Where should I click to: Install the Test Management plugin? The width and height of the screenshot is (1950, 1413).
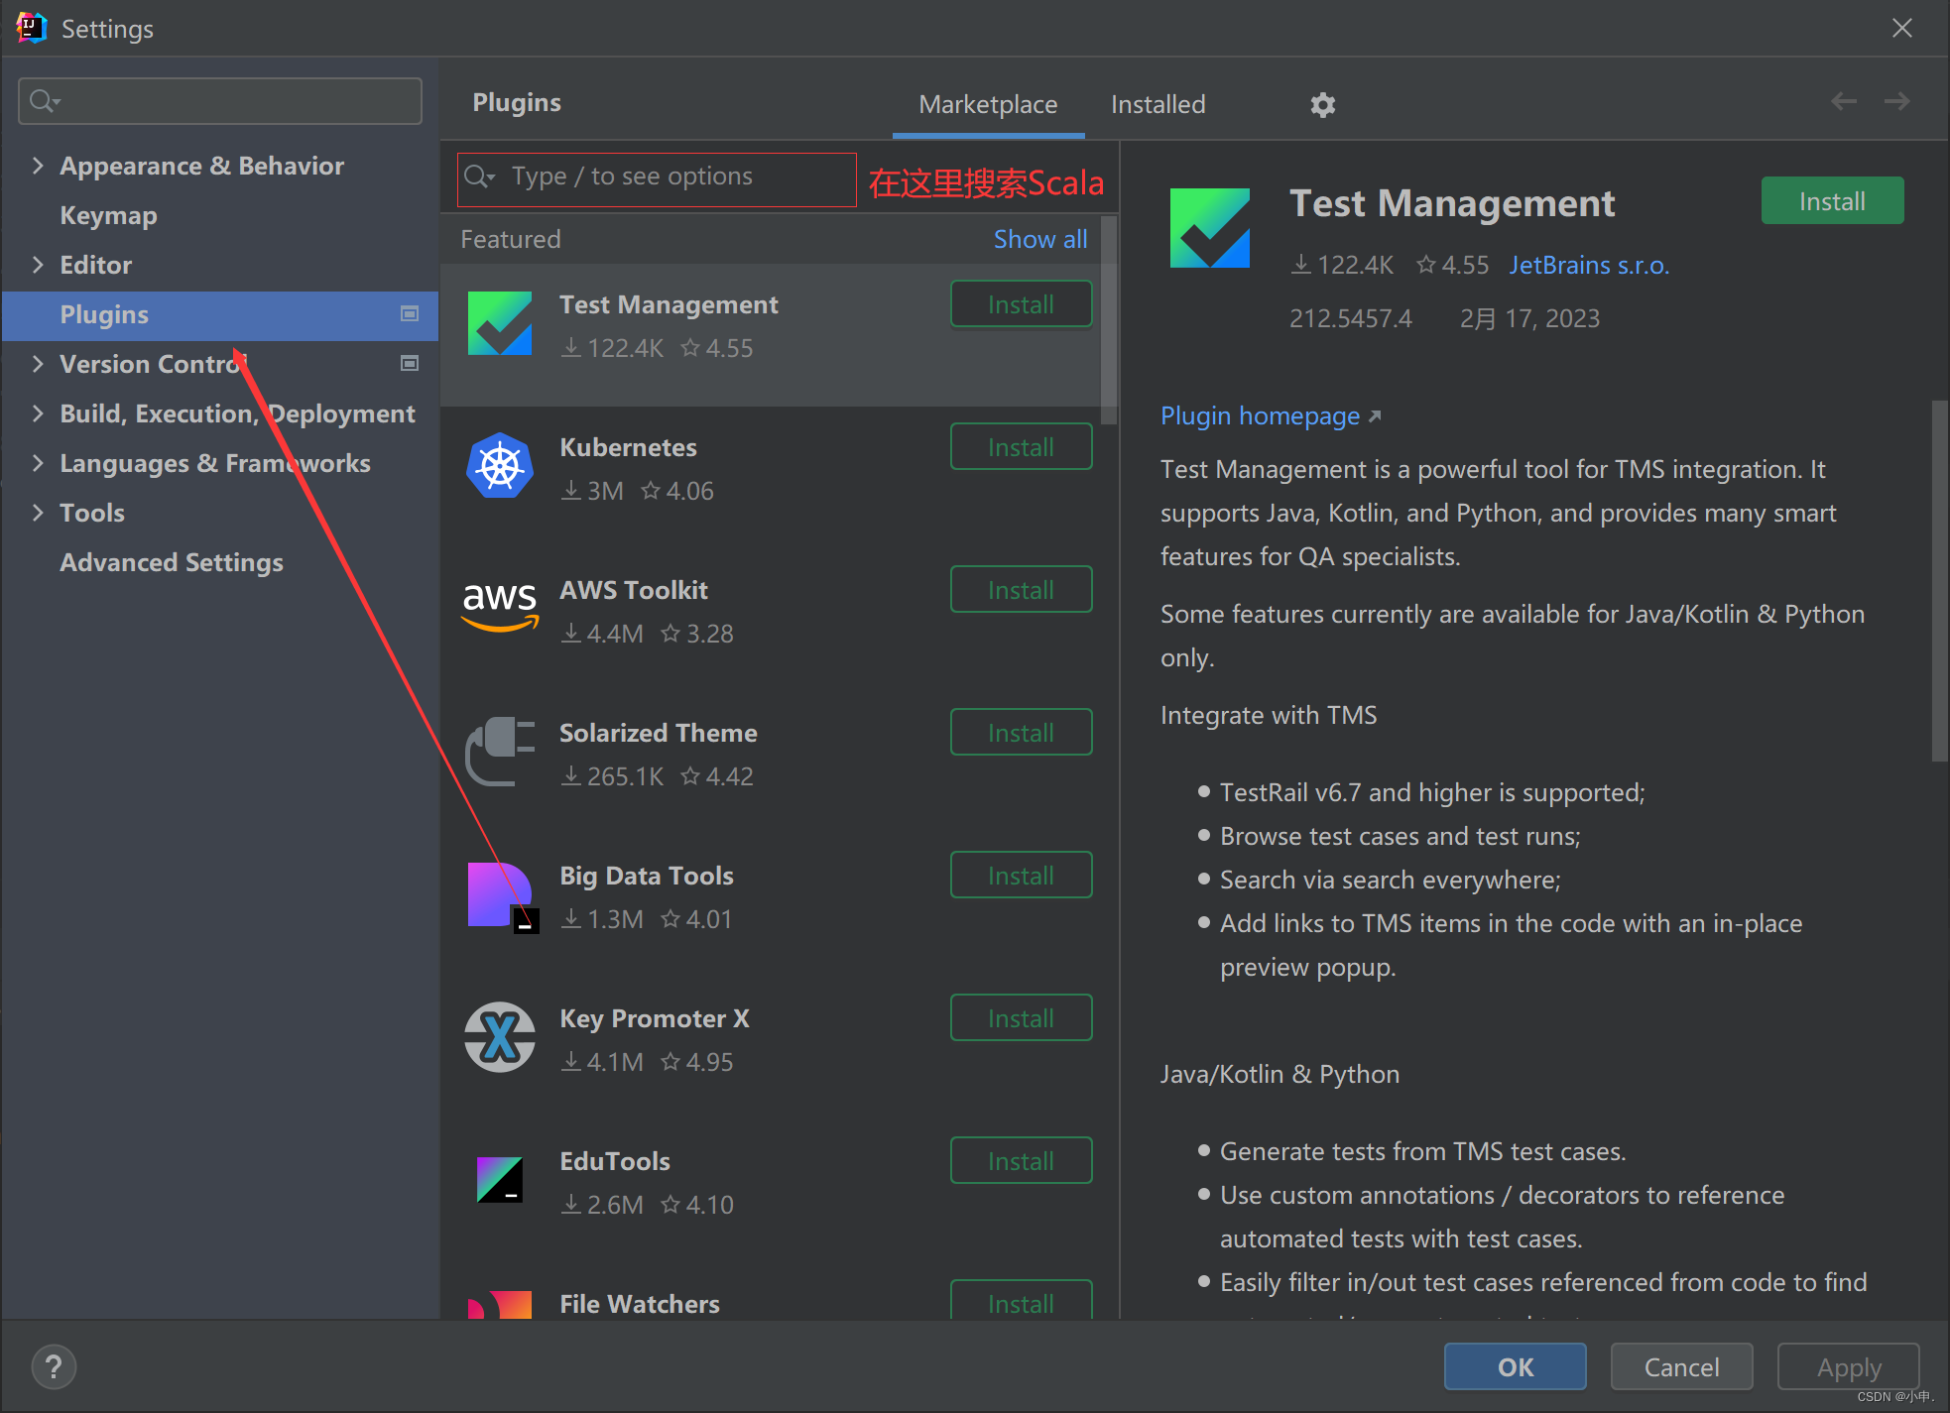pos(1831,200)
